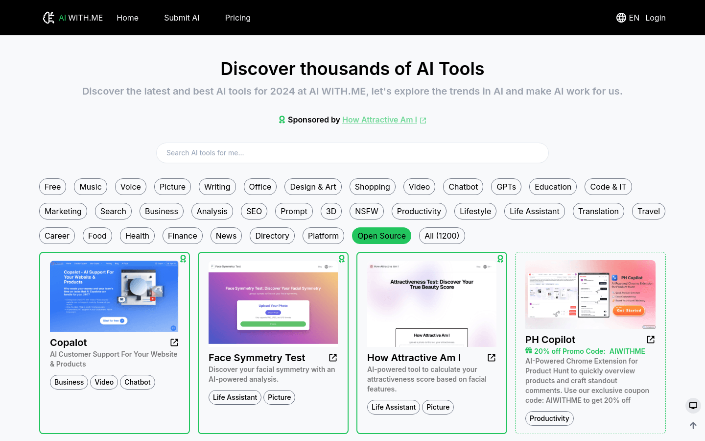
Task: Filter by the Office category
Action: click(x=260, y=187)
